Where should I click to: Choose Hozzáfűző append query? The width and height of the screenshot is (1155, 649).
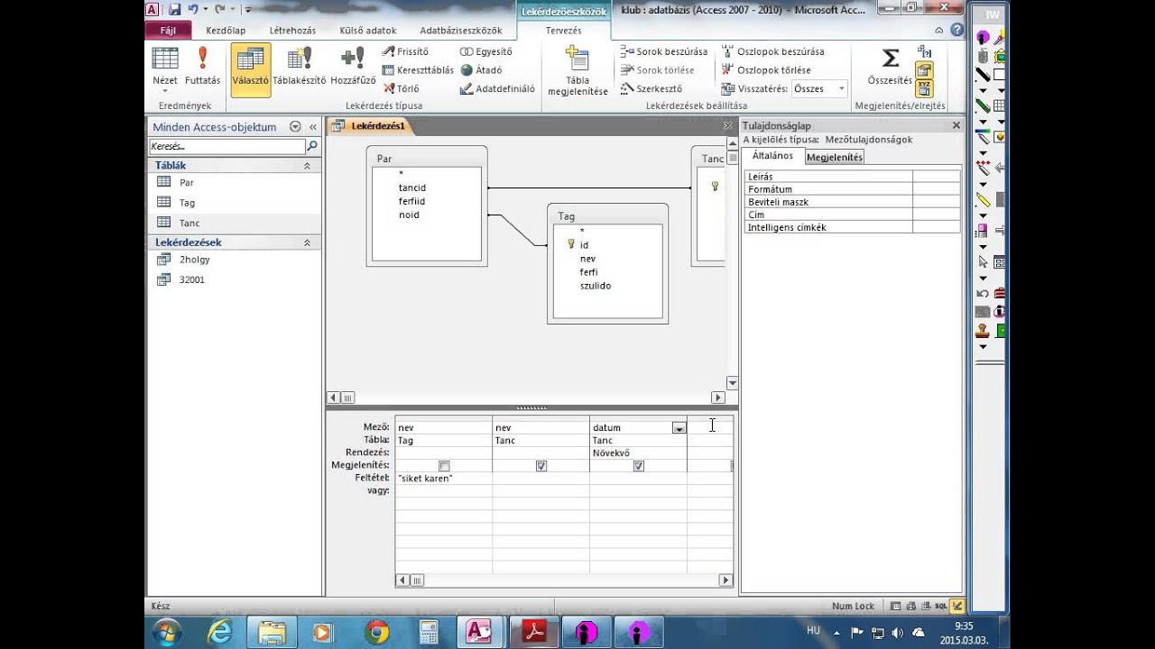[x=352, y=66]
